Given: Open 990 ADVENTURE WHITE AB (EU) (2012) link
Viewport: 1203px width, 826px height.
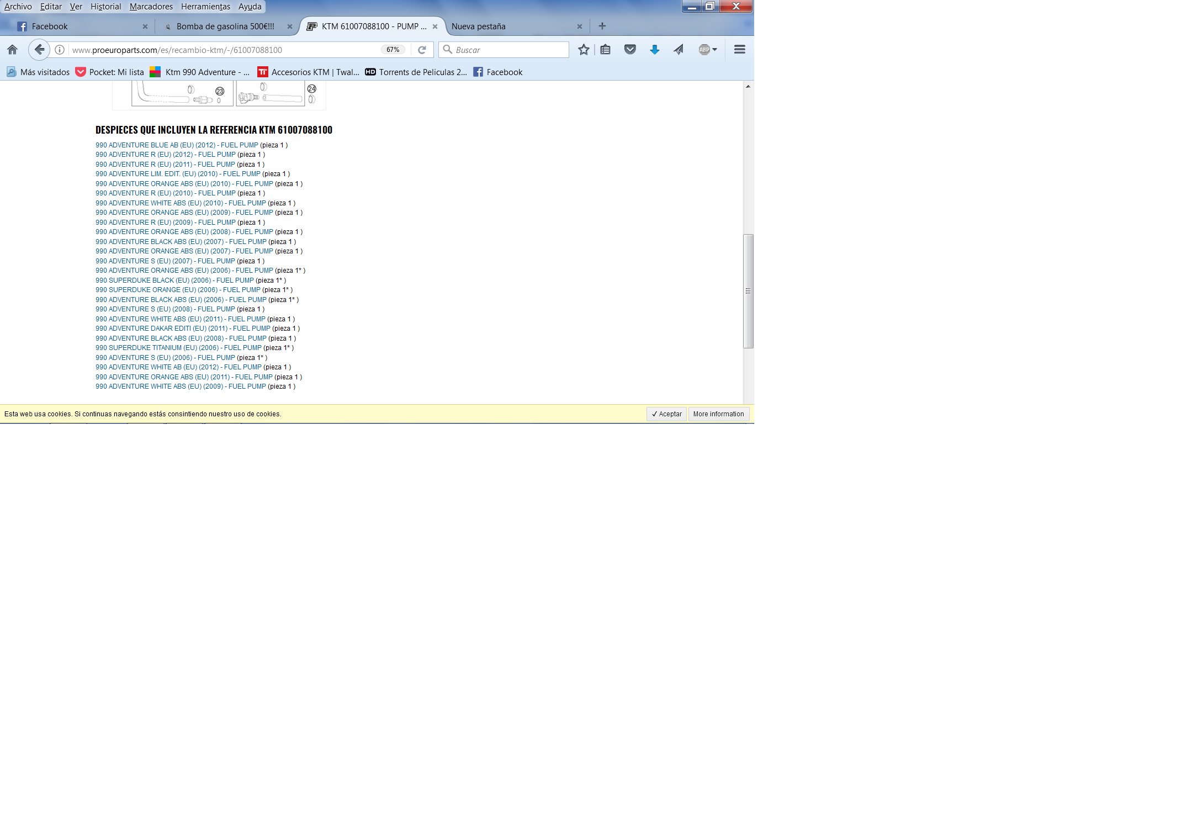Looking at the screenshot, I should [x=178, y=367].
